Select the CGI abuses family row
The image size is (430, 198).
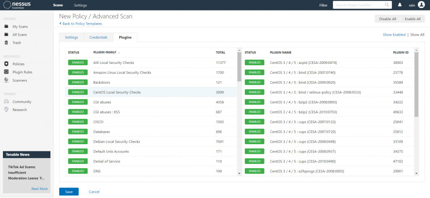click(151, 102)
